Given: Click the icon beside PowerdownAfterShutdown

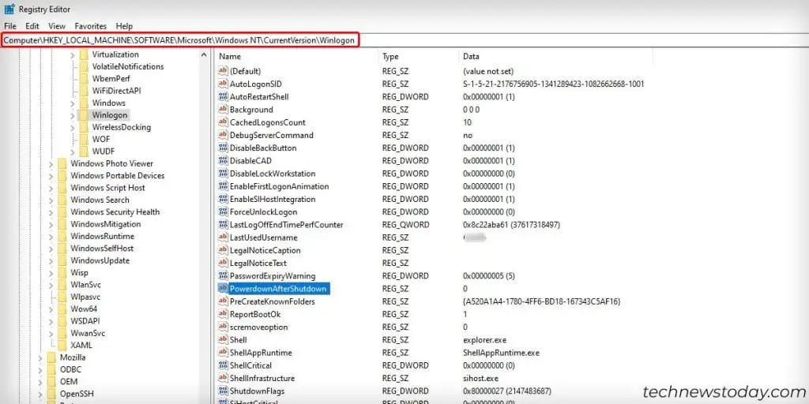Looking at the screenshot, I should click(x=223, y=289).
